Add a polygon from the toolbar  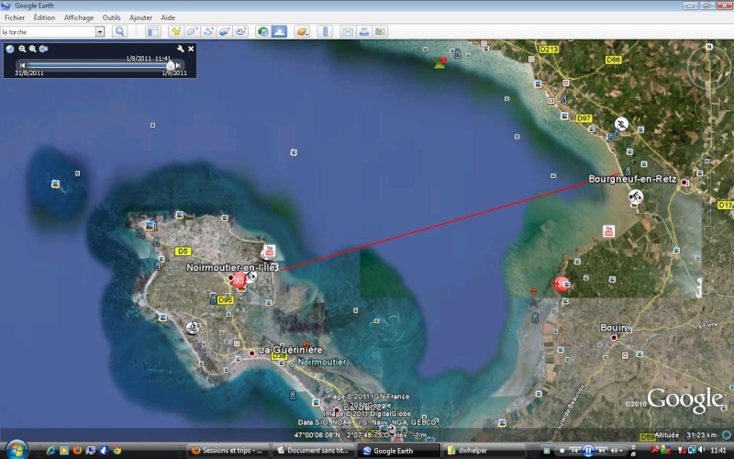tap(192, 31)
